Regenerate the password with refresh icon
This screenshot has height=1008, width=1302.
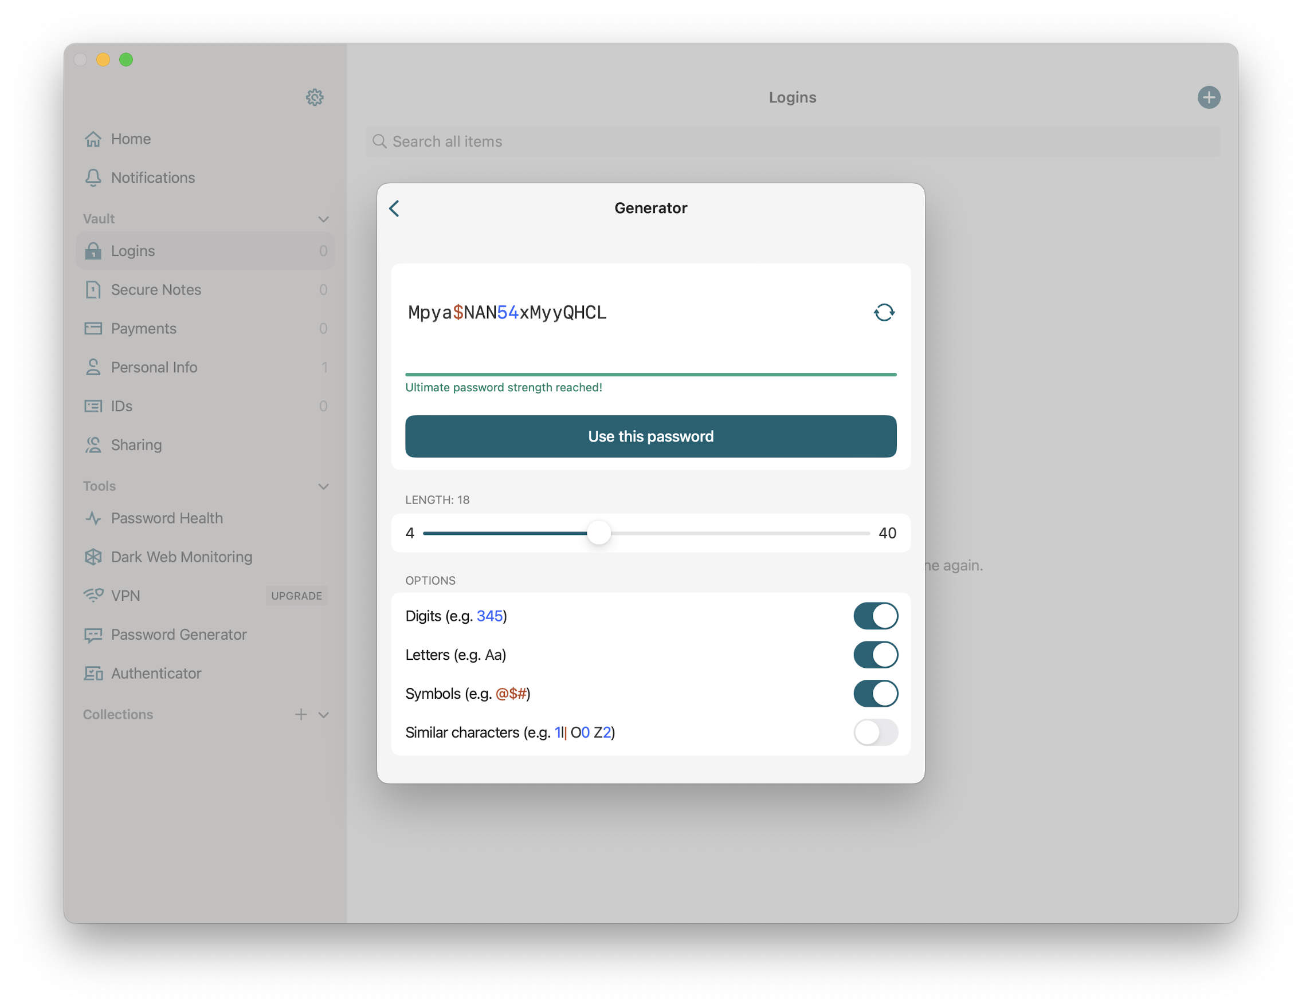884,312
